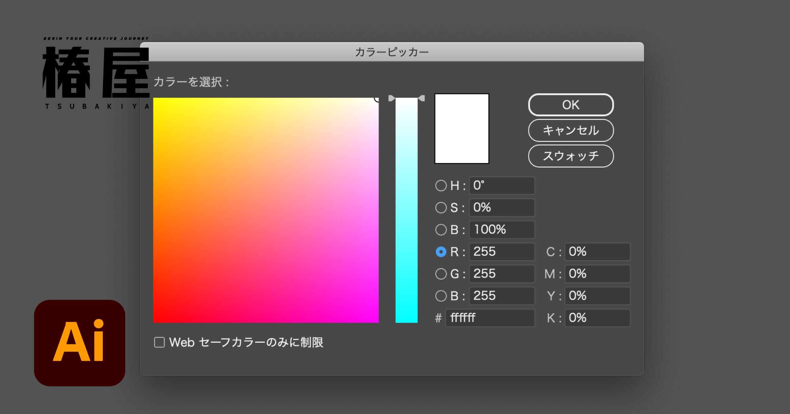
Task: Click the Adobe Illustrator Ai logo icon
Action: pyautogui.click(x=79, y=343)
